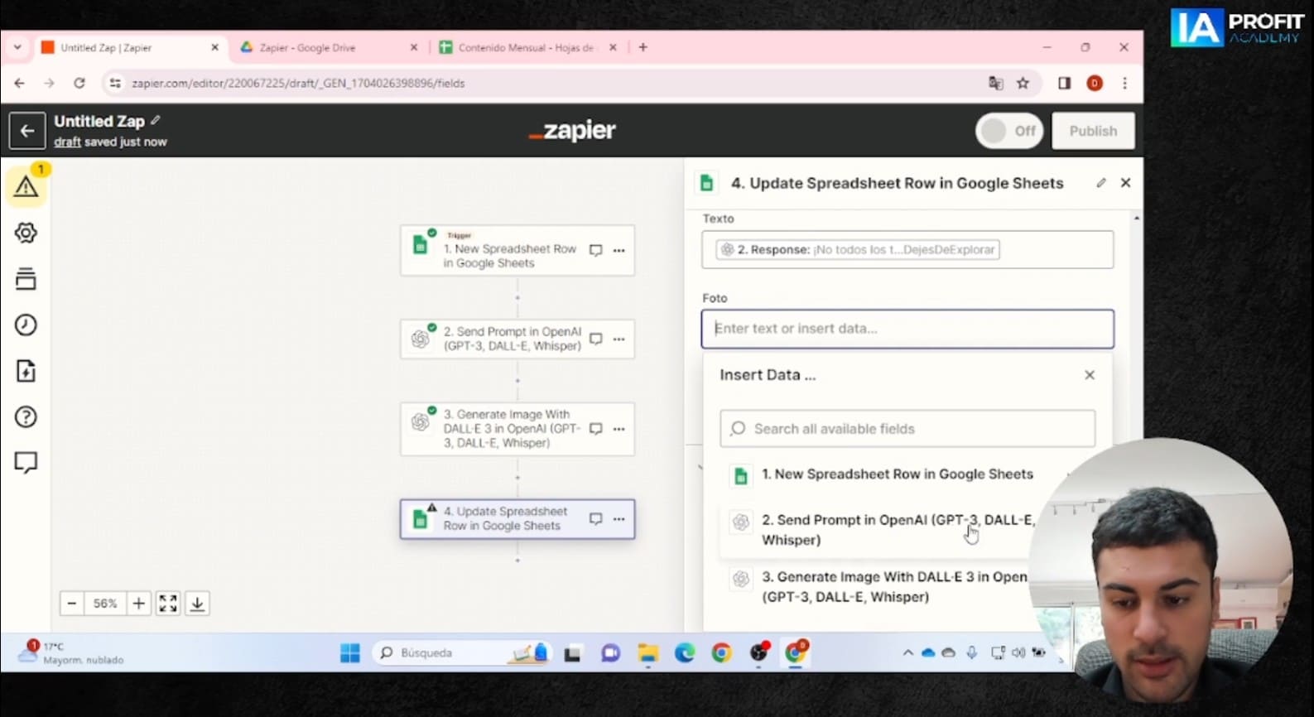Open the three-dot menu on step 1
Image resolution: width=1314 pixels, height=717 pixels.
618,250
